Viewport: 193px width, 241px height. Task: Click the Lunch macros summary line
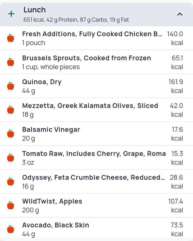click(x=76, y=20)
